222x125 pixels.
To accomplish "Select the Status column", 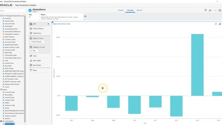I will coord(7,103).
